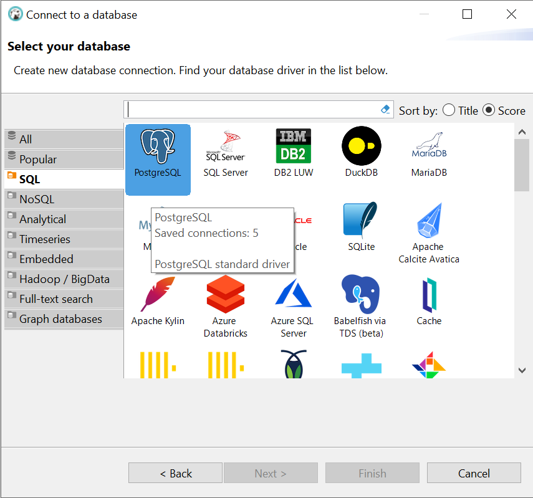Pick the Cache database driver
533x498 pixels.
(x=429, y=302)
